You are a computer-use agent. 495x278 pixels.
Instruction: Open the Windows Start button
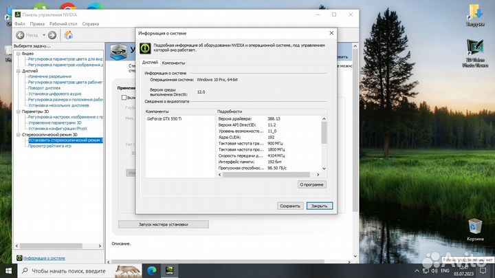[x=8, y=271]
